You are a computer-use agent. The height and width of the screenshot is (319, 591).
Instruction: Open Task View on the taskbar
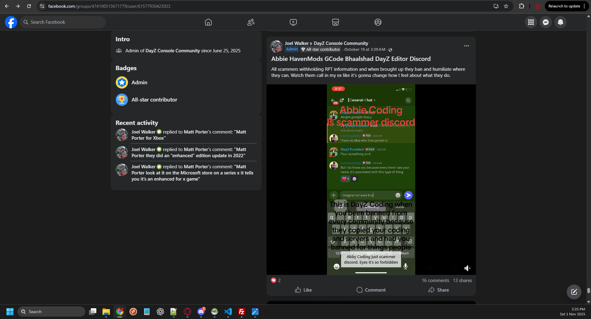(93, 312)
